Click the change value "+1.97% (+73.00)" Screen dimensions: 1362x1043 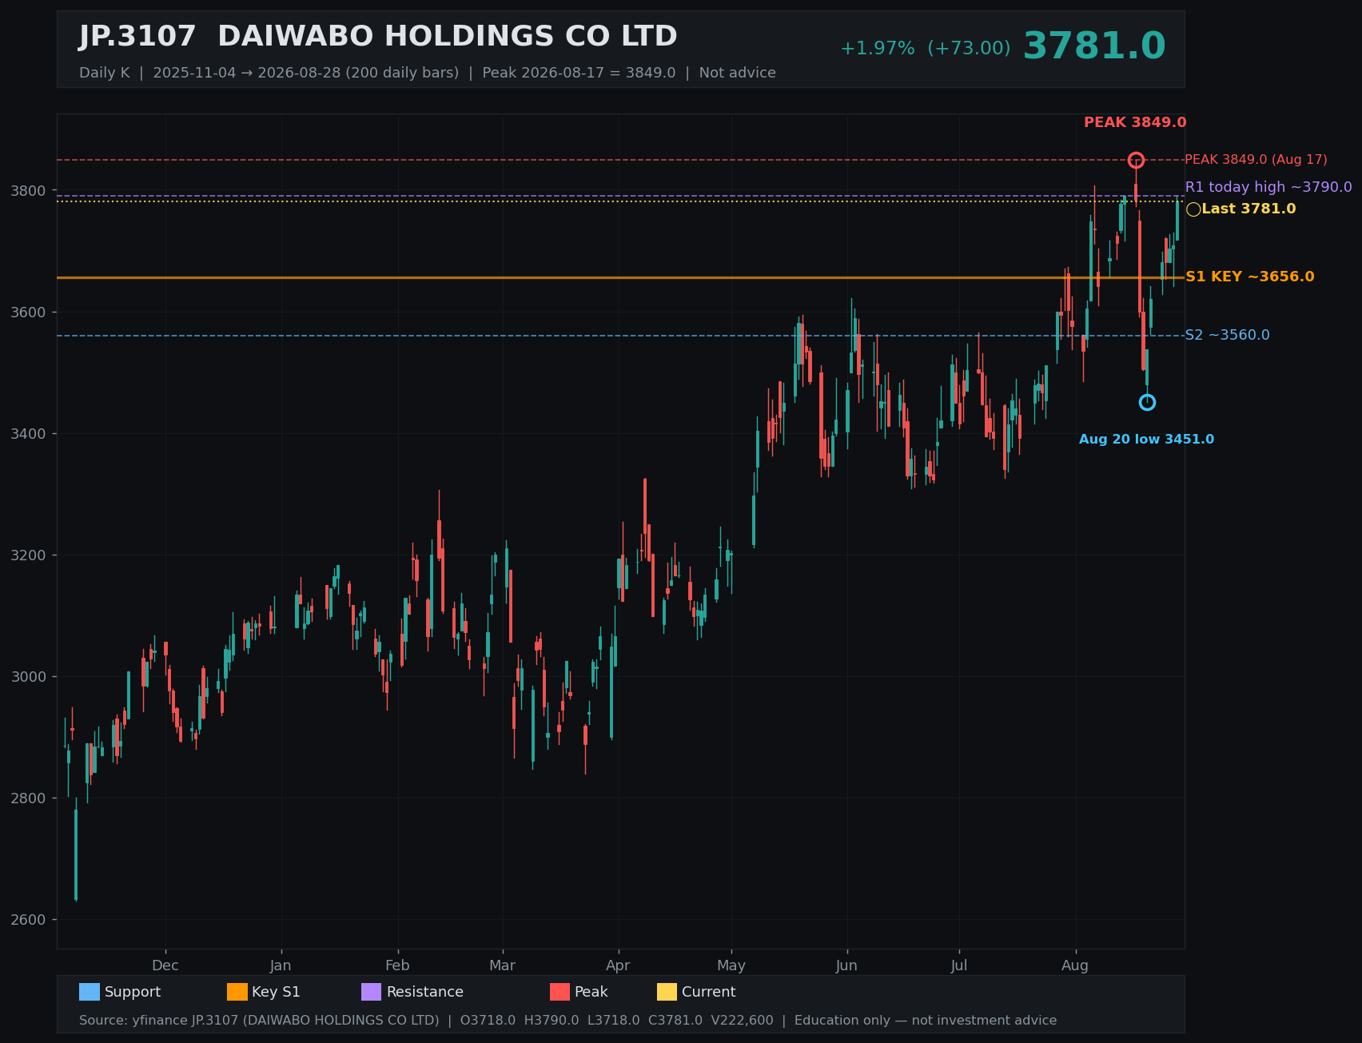926,49
